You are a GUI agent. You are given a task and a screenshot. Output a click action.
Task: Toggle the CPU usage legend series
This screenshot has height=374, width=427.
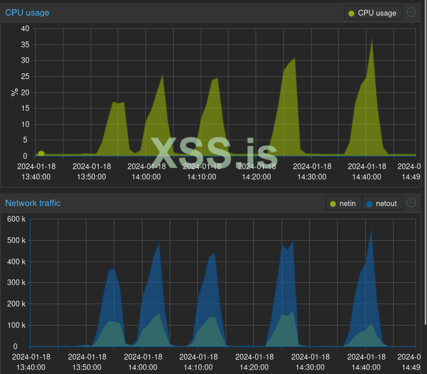[x=373, y=13]
